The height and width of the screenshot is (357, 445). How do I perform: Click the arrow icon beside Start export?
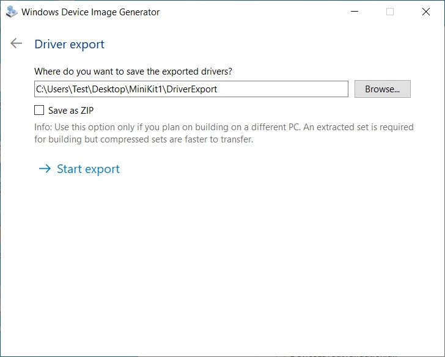coord(44,169)
